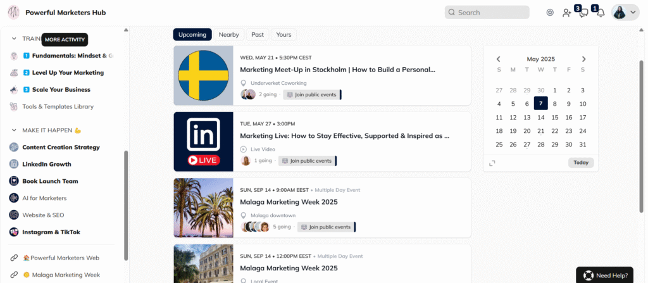This screenshot has width=648, height=283.
Task: Open the palm trees event thumbnail
Action: pyautogui.click(x=203, y=208)
